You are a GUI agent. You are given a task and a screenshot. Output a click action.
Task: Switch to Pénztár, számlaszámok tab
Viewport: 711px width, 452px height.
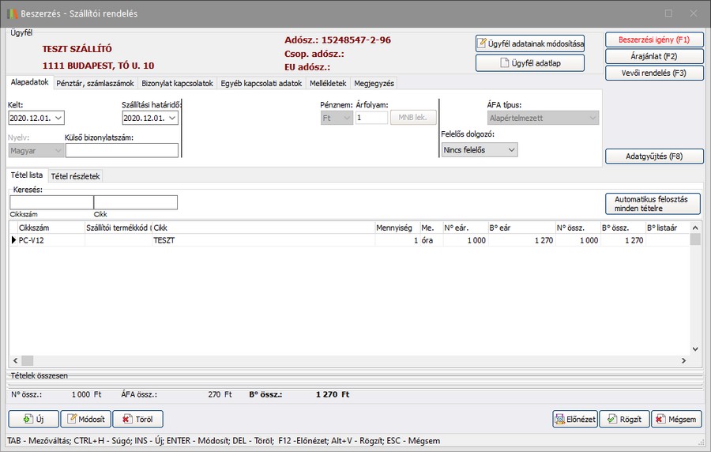[x=96, y=83]
